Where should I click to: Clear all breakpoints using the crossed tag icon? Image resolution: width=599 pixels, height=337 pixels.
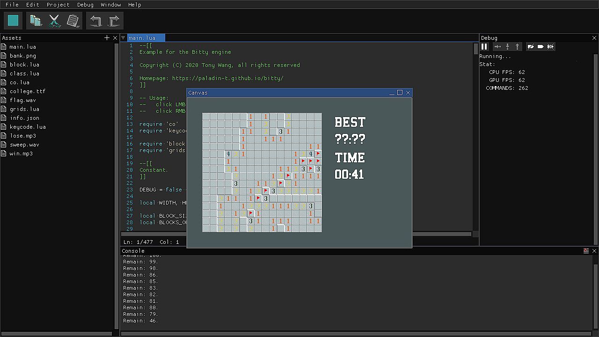pos(550,46)
